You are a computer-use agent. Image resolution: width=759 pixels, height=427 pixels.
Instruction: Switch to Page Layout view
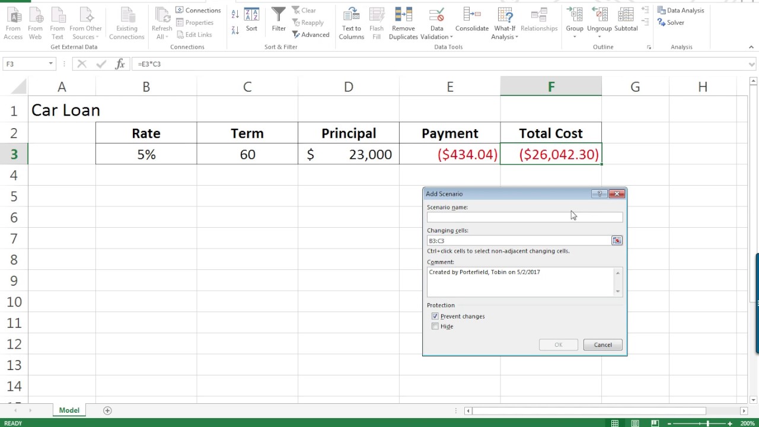(x=635, y=423)
